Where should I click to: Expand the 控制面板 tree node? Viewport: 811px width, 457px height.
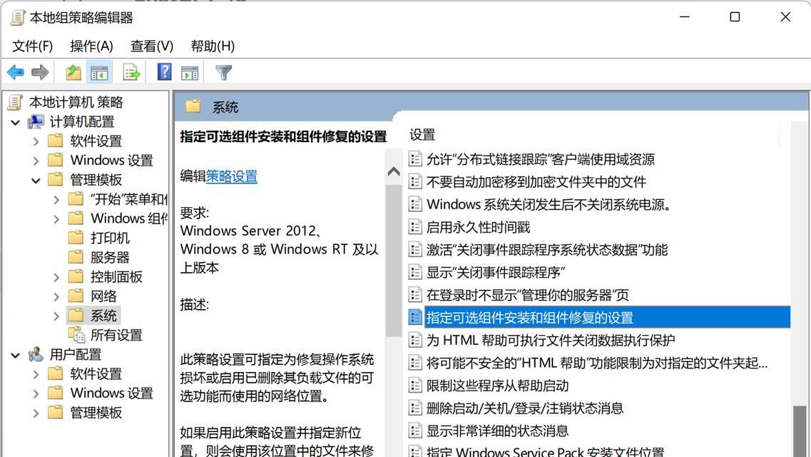tap(56, 277)
